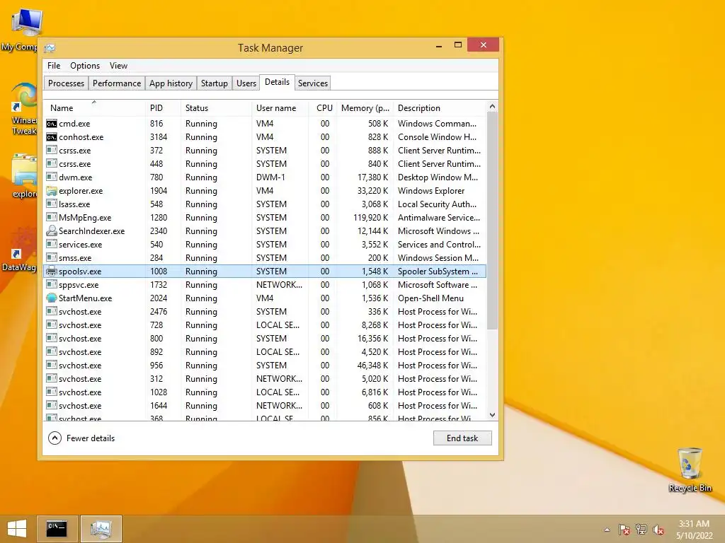The width and height of the screenshot is (725, 543).
Task: Switch to the Startup tab
Action: [x=214, y=83]
